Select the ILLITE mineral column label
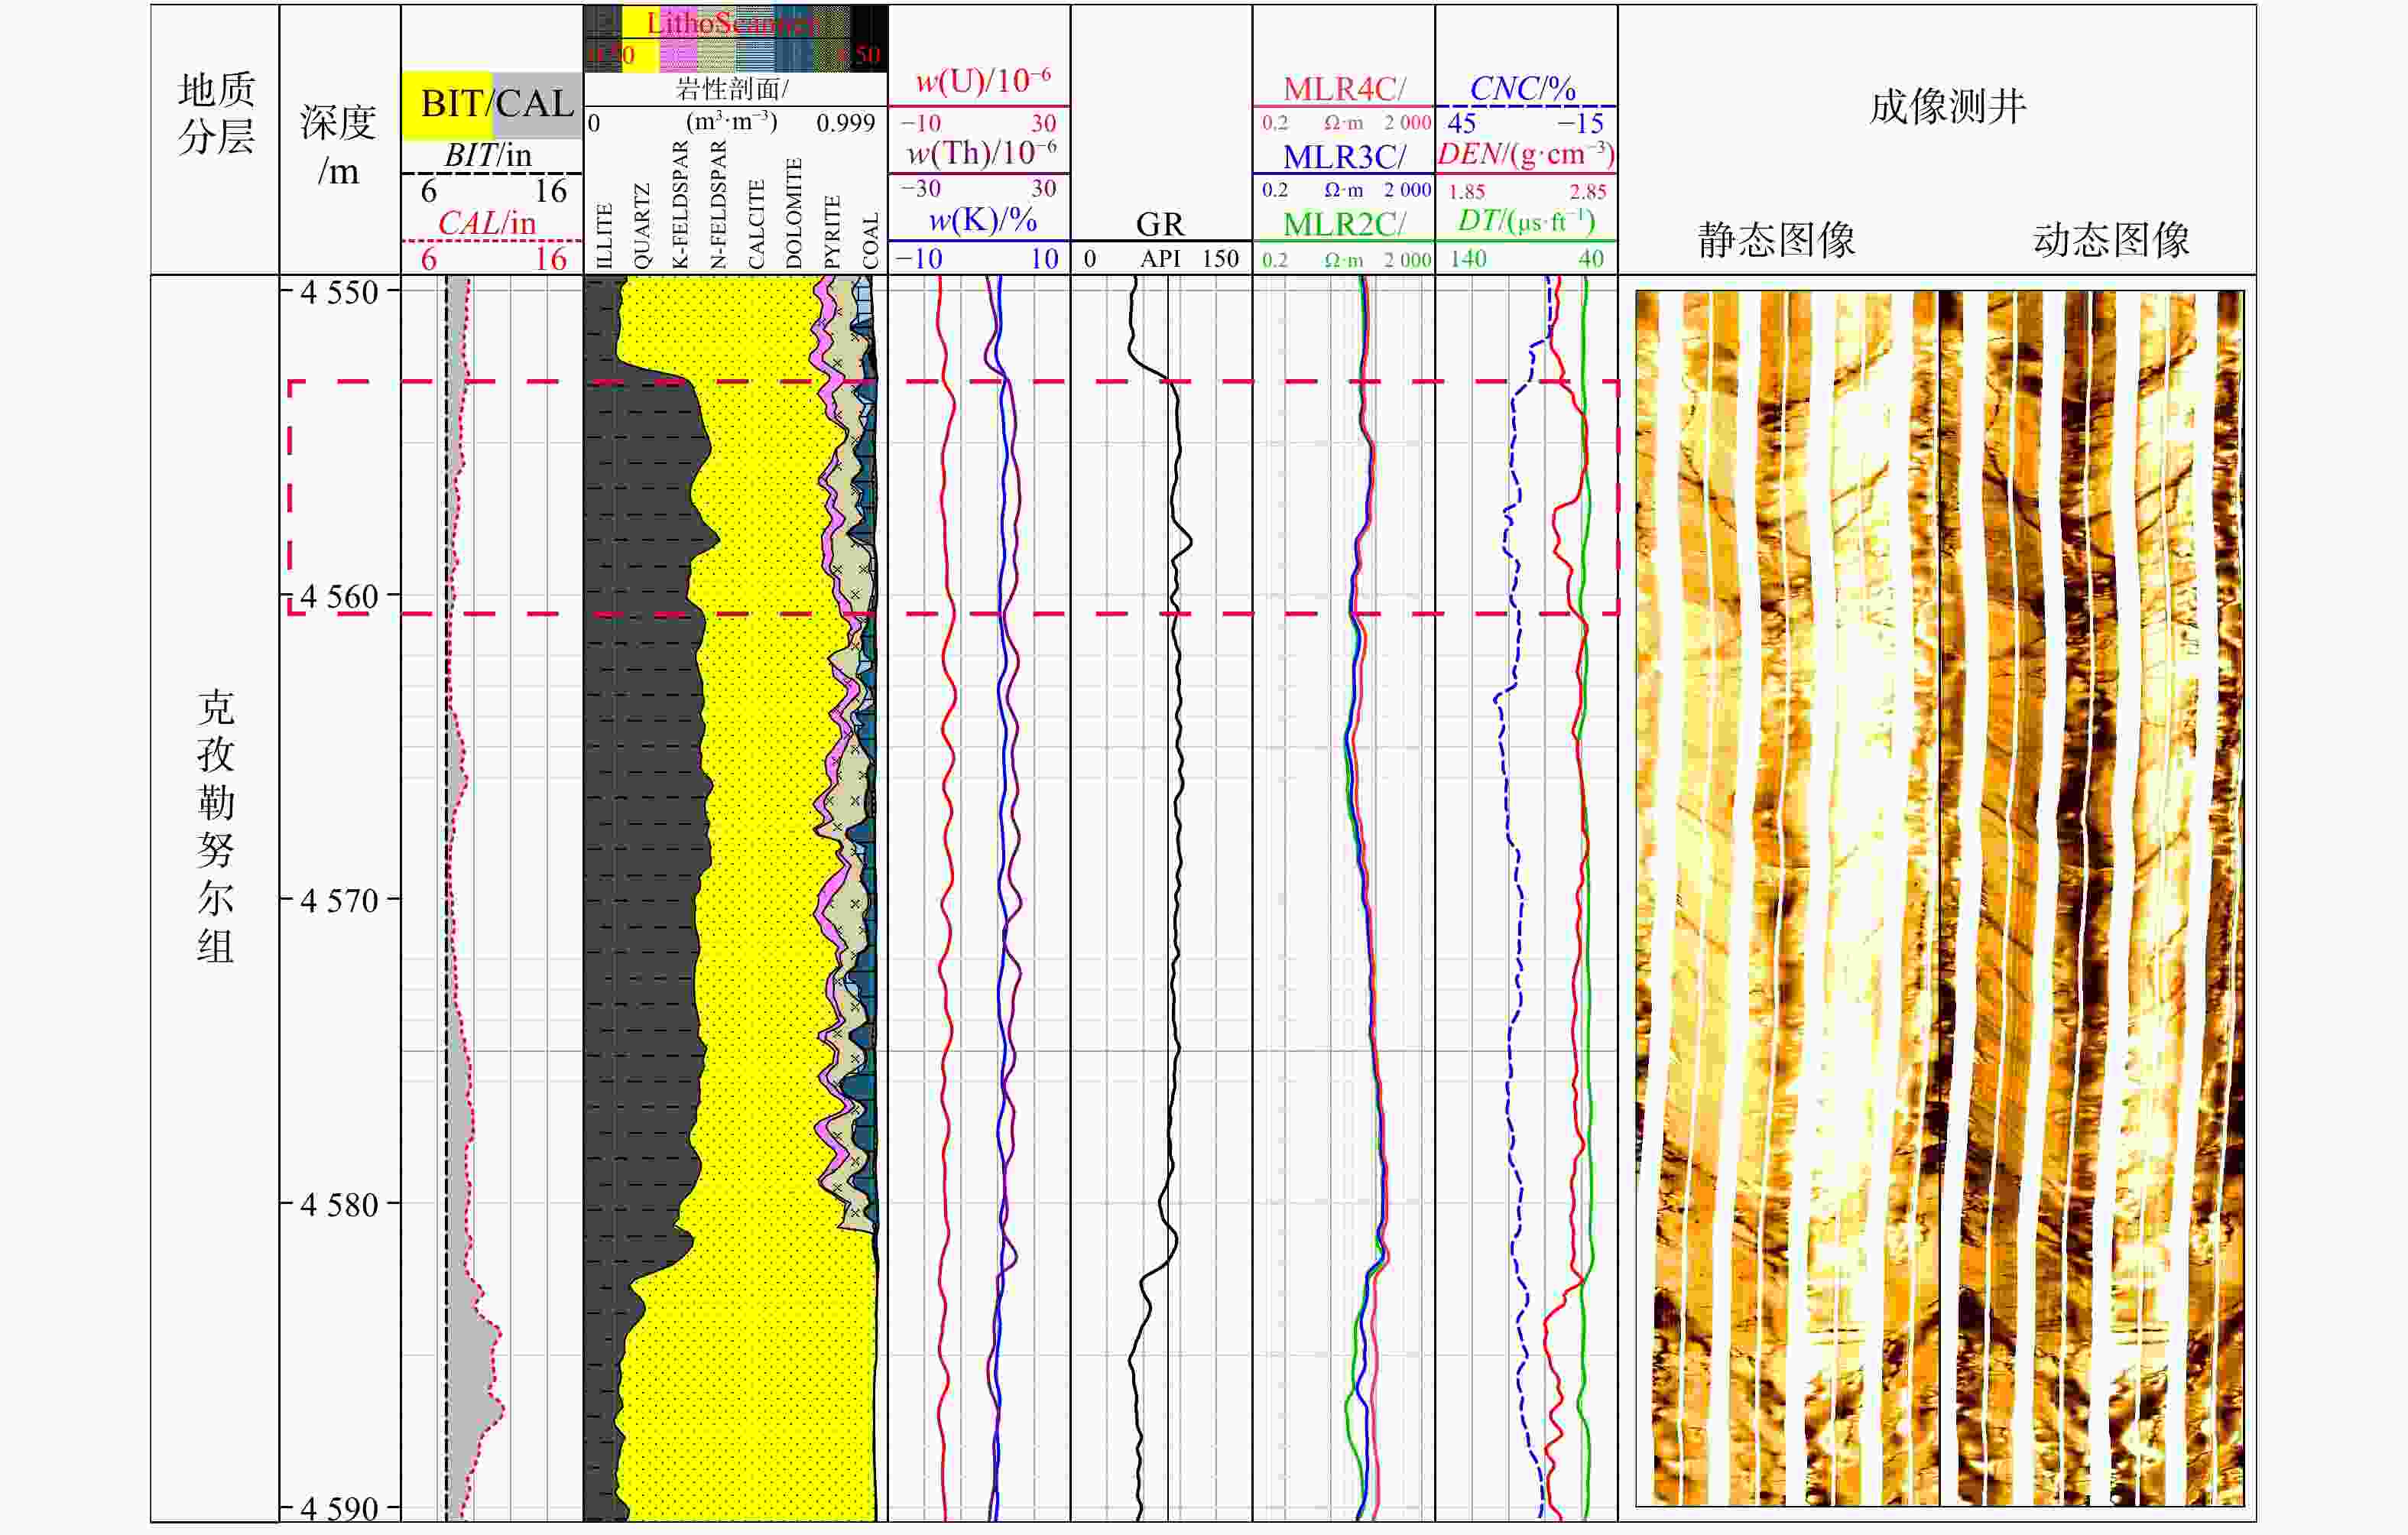The height and width of the screenshot is (1535, 2408). click(604, 236)
